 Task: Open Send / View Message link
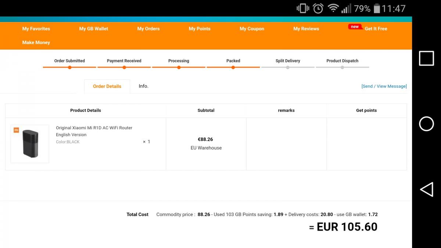[384, 86]
